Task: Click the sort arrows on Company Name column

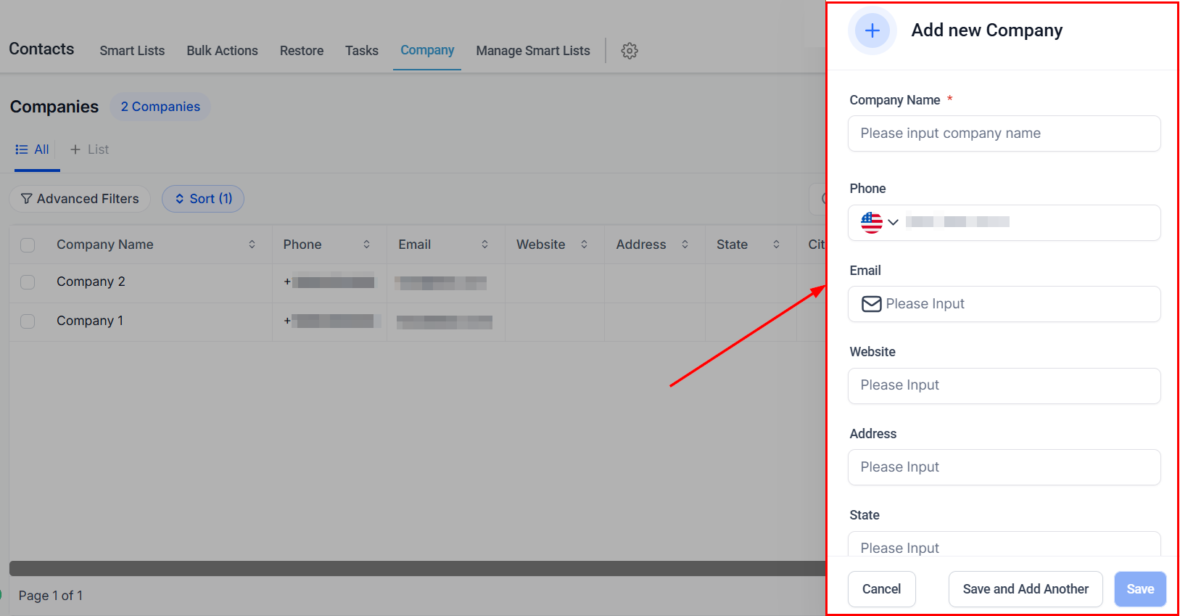Action: [252, 245]
